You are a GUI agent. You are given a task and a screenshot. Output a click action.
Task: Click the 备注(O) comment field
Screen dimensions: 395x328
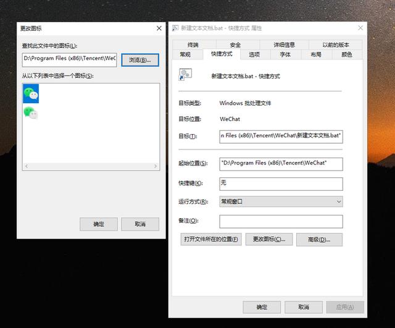(281, 221)
